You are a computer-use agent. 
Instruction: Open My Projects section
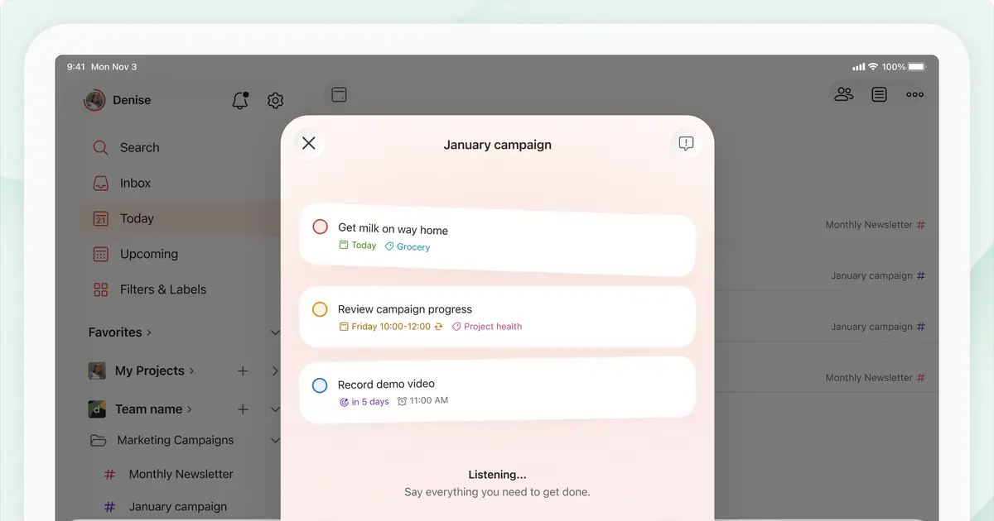[x=154, y=370]
